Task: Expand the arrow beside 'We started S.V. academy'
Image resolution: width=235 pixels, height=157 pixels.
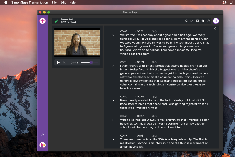Action: click(x=113, y=35)
